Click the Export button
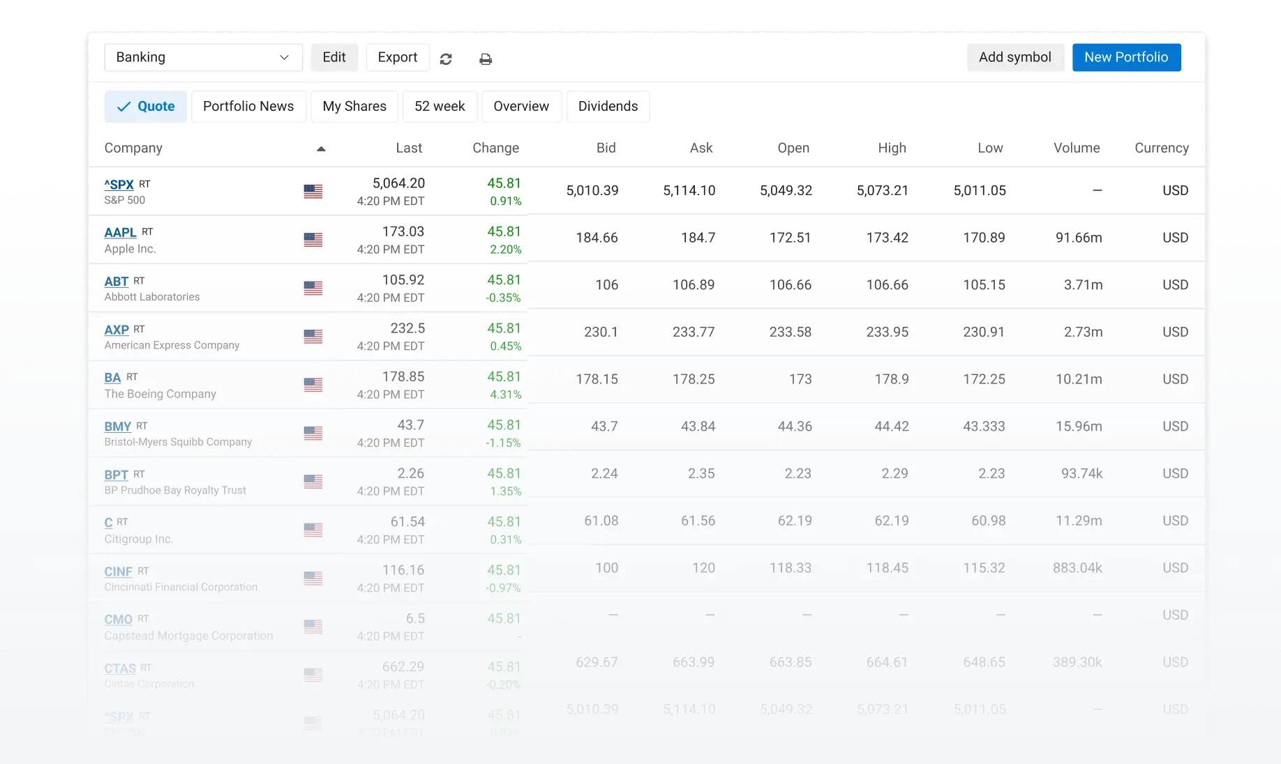The width and height of the screenshot is (1281, 764). coord(398,57)
